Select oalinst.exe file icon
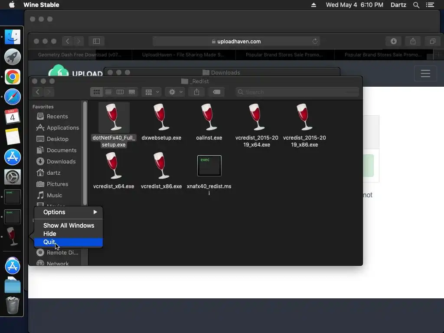The image size is (444, 333). tap(209, 117)
